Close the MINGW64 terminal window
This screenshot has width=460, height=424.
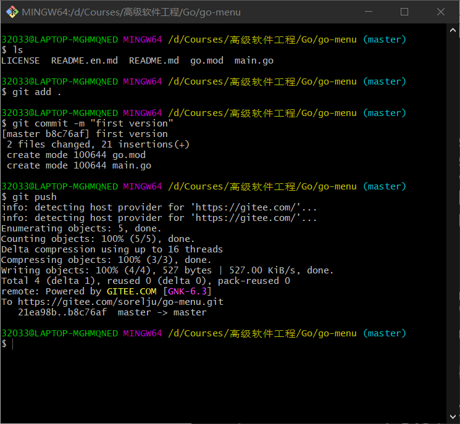pos(441,12)
